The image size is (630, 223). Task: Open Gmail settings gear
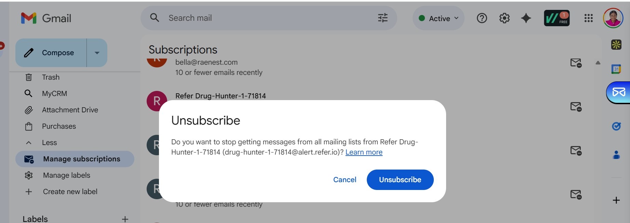tap(504, 18)
